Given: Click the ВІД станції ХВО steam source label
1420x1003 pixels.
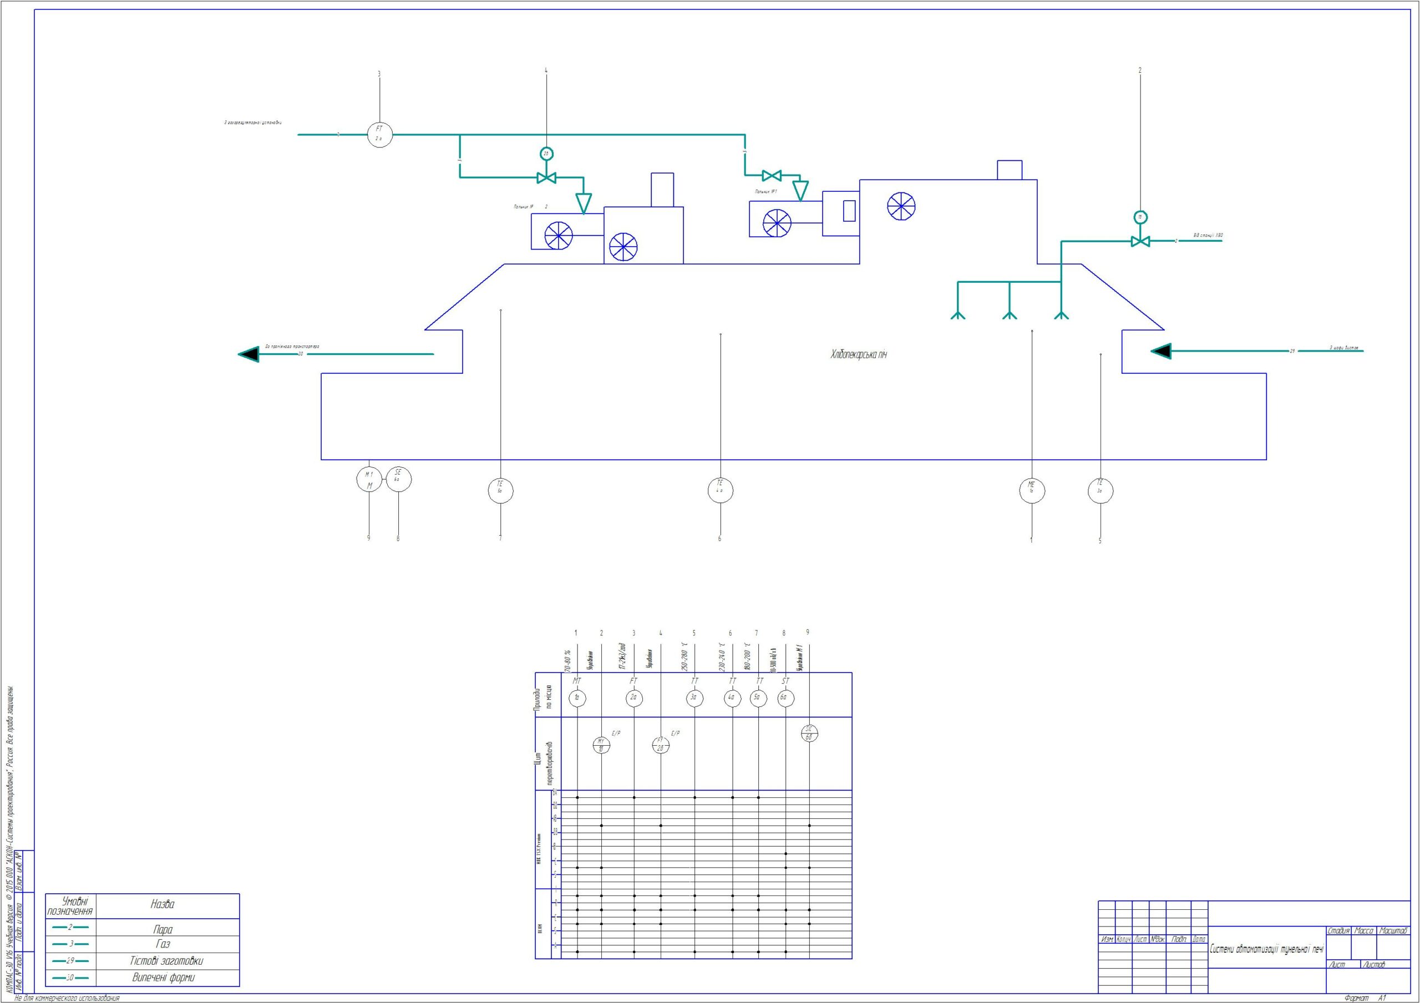Looking at the screenshot, I should click(1208, 236).
